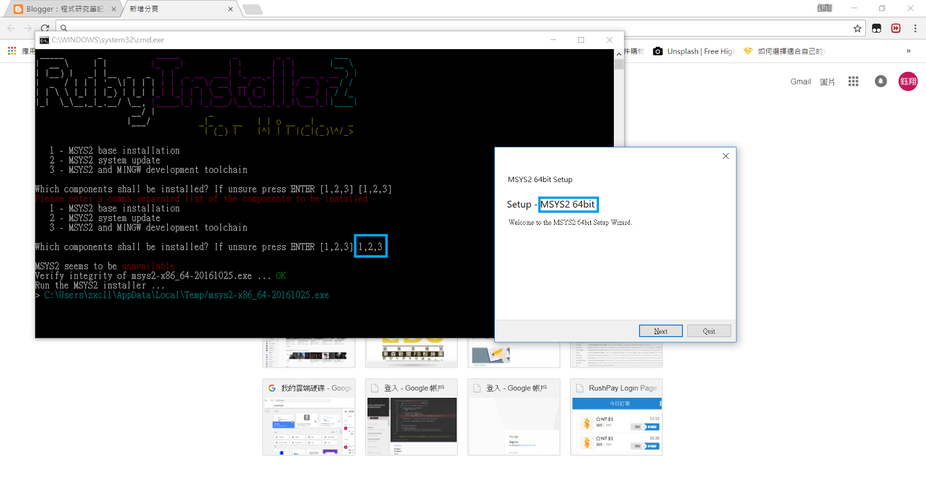This screenshot has height=496, width=926.
Task: Open first 登入 - Google 帳戶 thumbnail
Action: (x=411, y=417)
